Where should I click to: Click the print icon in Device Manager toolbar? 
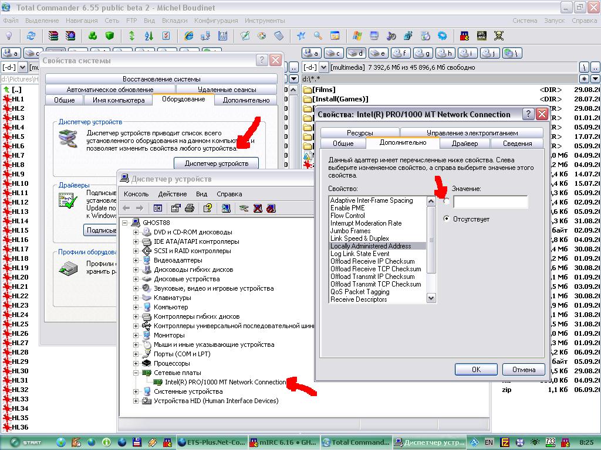189,208
